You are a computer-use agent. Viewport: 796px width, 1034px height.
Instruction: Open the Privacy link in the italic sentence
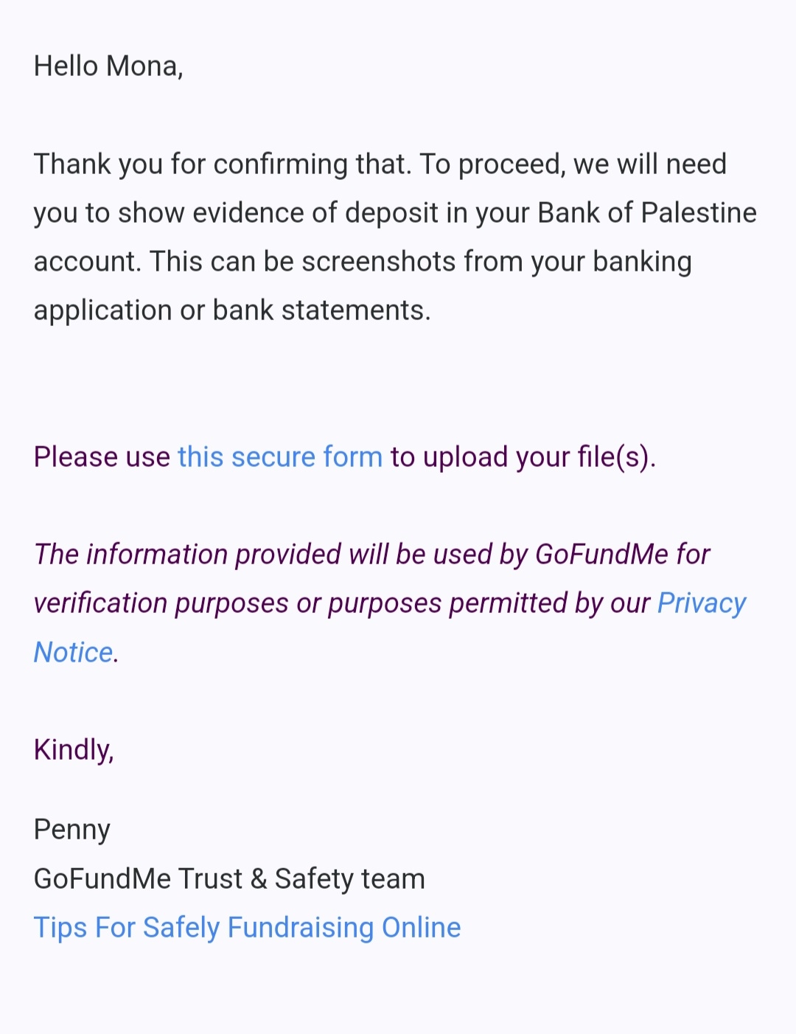(702, 603)
